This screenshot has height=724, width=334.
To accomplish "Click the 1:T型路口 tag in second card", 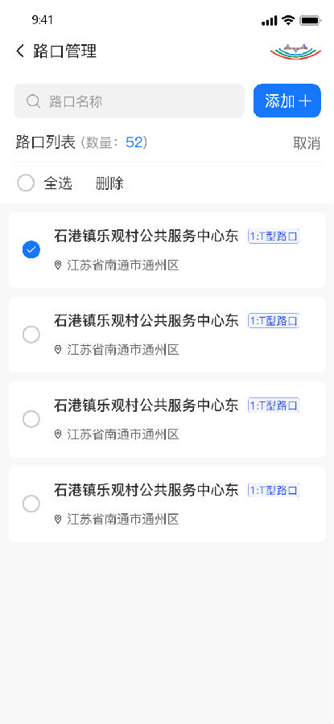I will tap(274, 321).
